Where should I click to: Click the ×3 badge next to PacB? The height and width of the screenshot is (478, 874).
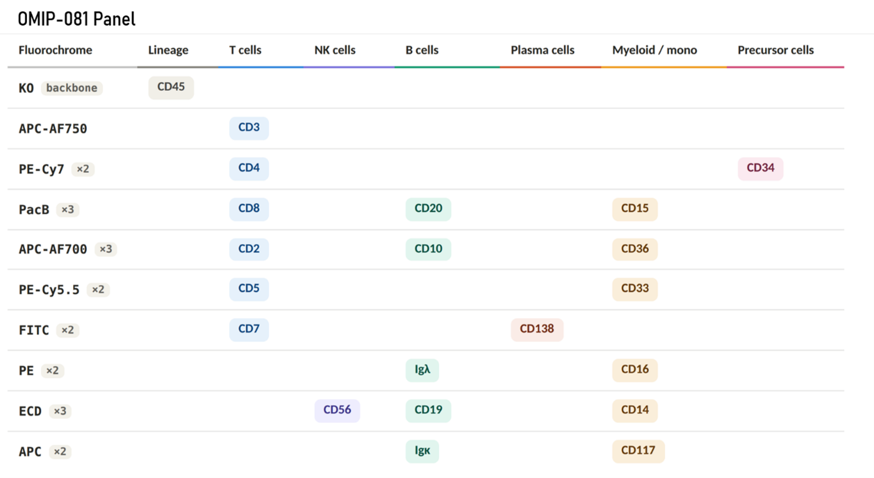click(x=68, y=210)
